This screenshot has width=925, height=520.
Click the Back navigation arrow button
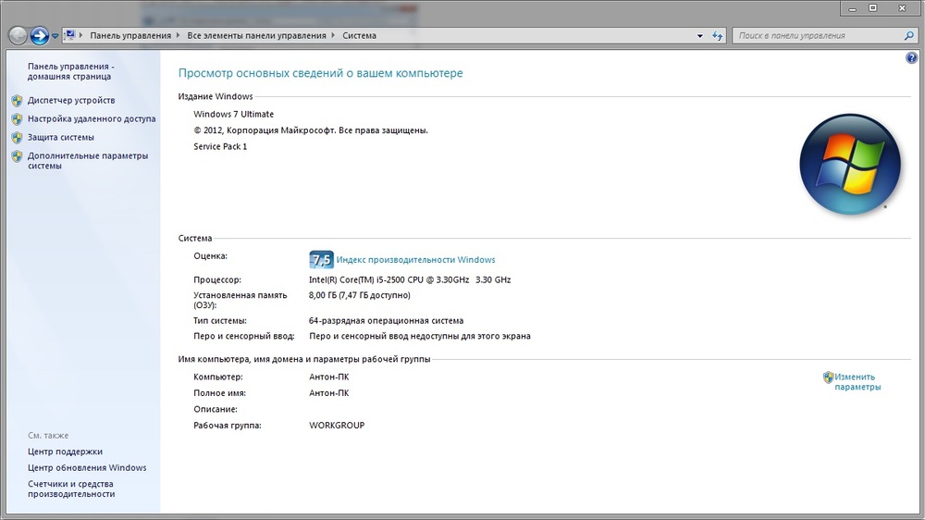coord(18,36)
